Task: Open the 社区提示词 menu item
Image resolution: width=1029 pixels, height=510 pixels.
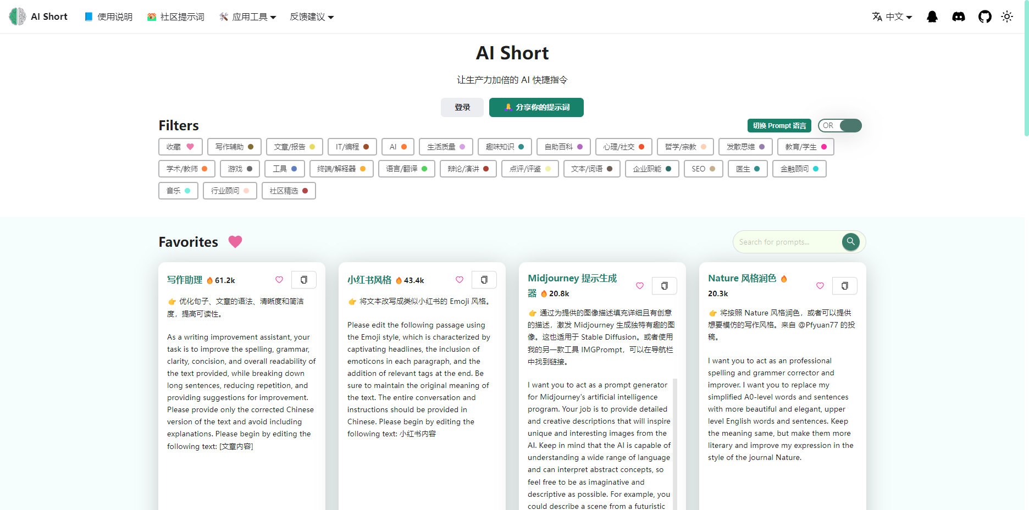Action: click(x=176, y=16)
